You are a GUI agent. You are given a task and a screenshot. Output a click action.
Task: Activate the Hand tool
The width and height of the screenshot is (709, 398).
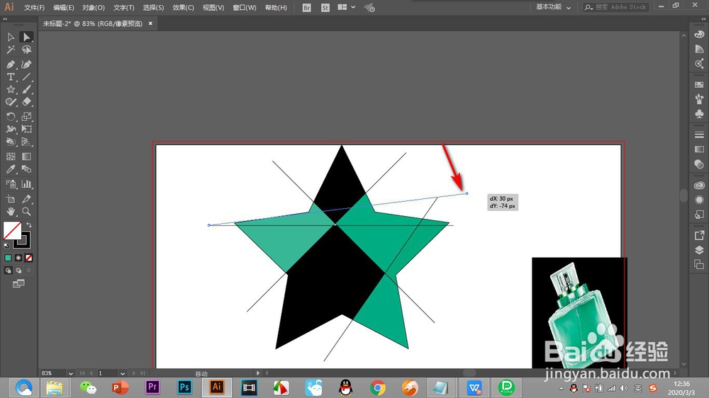point(11,212)
